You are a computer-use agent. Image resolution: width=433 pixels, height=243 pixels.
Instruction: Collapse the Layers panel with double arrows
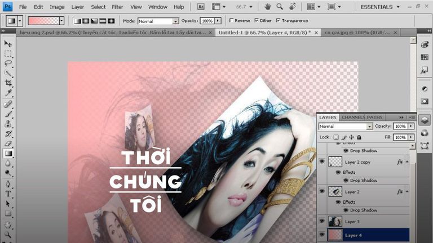(401, 118)
